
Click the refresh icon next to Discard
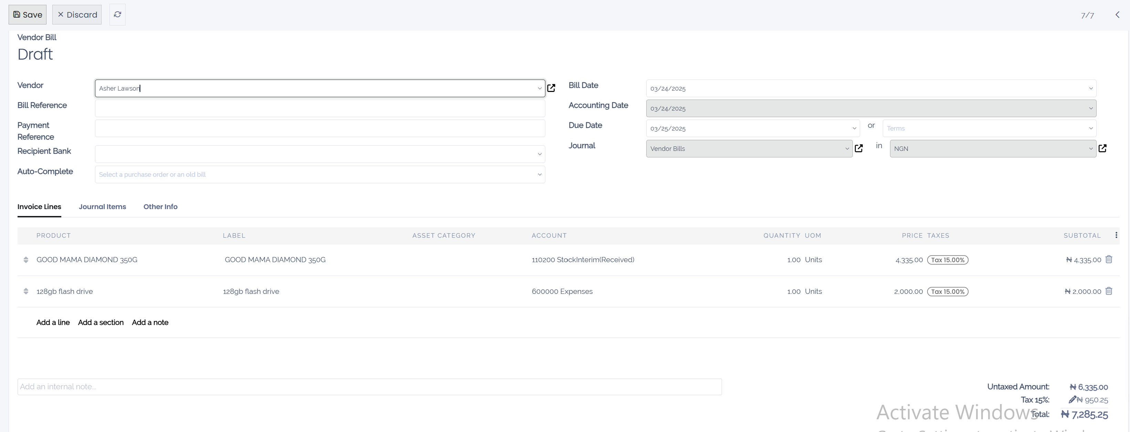pos(117,14)
